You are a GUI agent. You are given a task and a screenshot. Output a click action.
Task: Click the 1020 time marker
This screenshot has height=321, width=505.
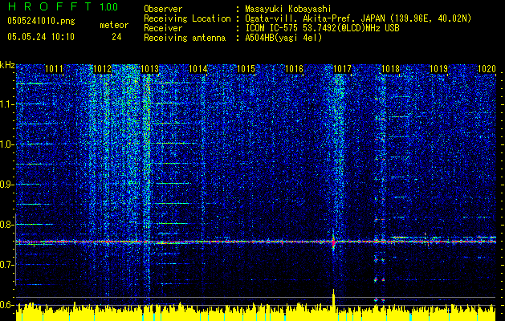487,69
